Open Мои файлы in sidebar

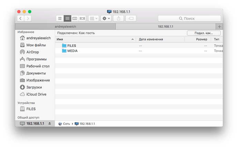35,45
